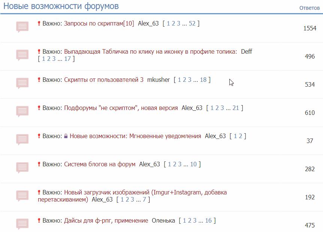323x232 pixels.
Task: Click topic icon for Мгновенные уведомления row
Action: tap(22, 140)
